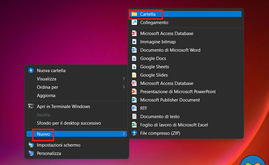Select the Collegamento shortcut icon

pos(134,23)
